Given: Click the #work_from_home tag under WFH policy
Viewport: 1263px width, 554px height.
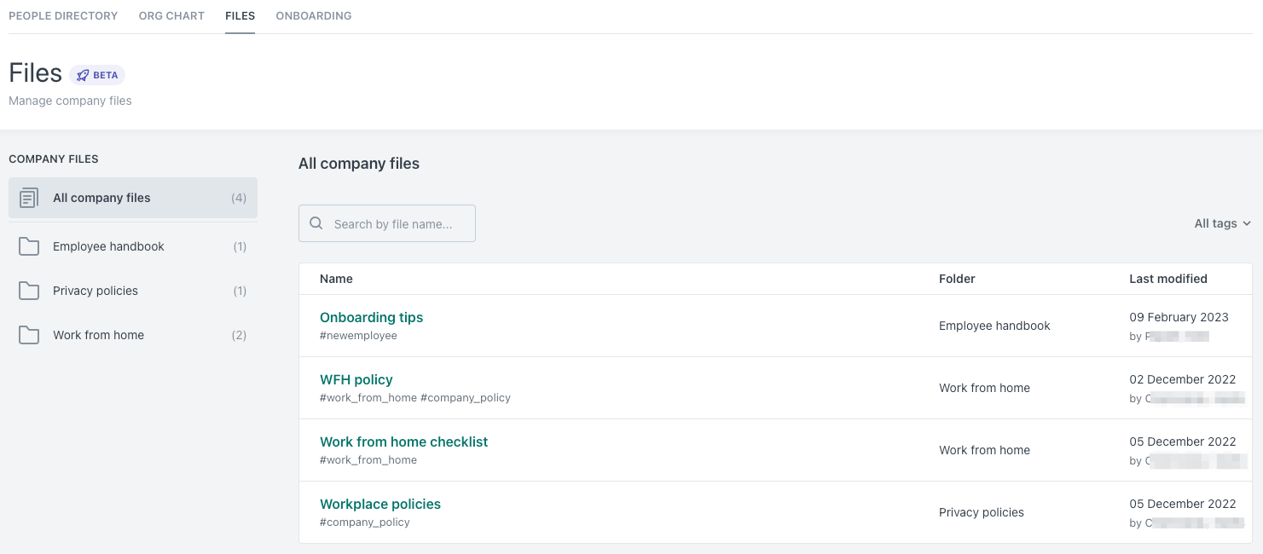Looking at the screenshot, I should click(368, 397).
